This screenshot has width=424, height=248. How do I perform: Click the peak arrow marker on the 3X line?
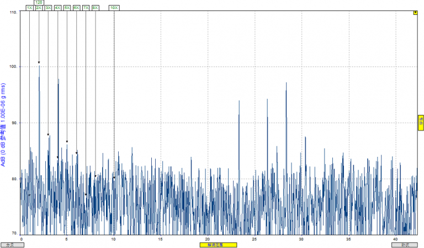pos(48,135)
